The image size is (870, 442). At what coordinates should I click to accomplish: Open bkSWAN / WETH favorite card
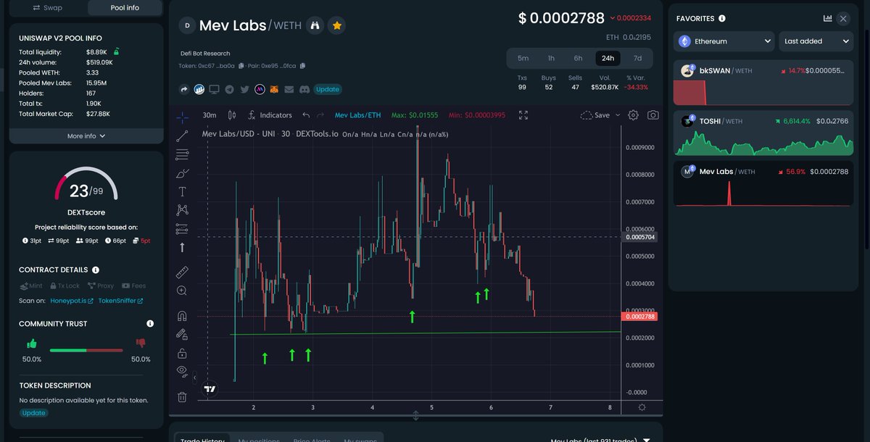(x=763, y=83)
